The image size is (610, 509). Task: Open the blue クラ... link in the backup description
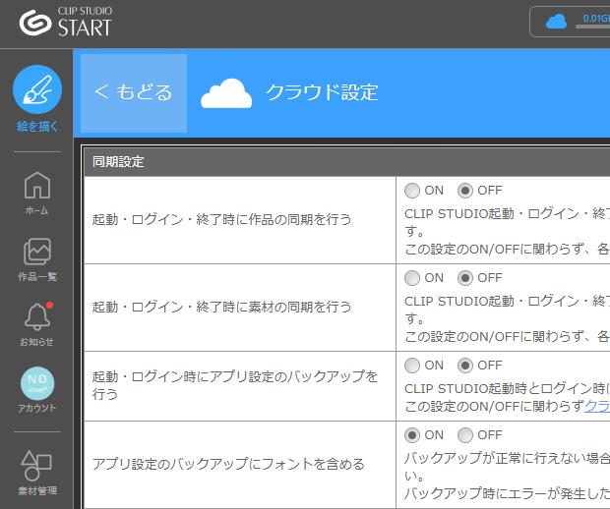click(597, 407)
